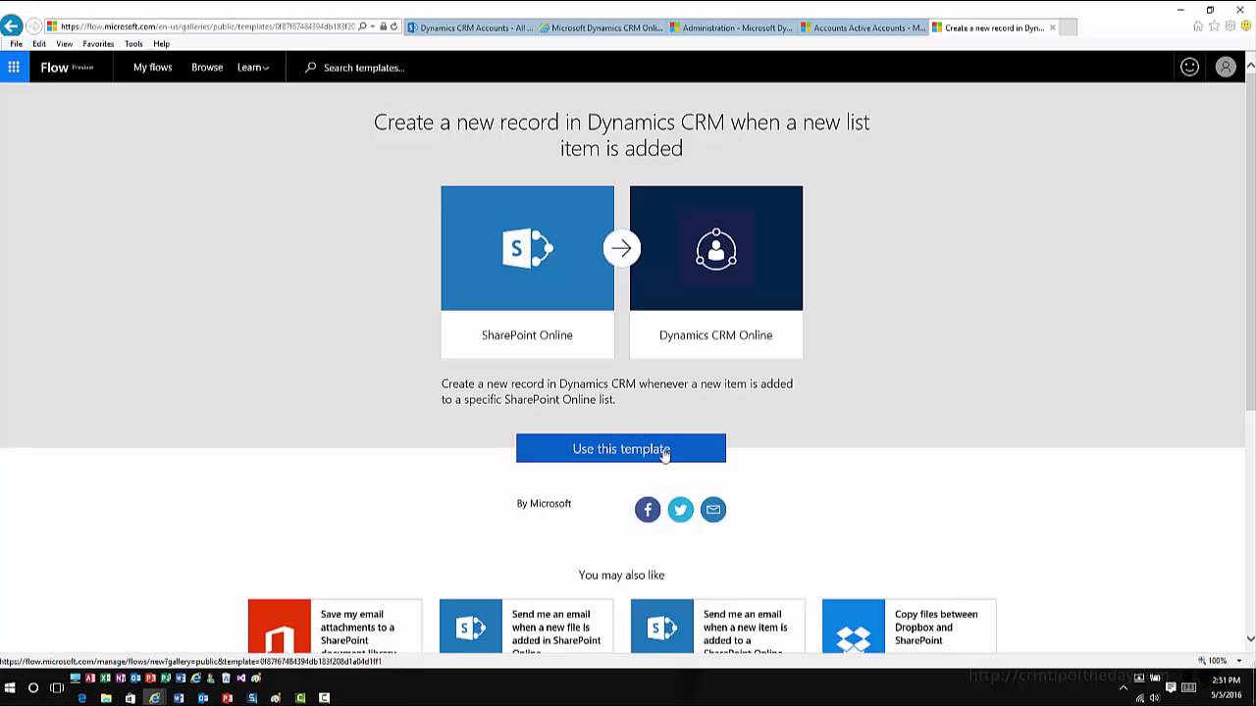Show hidden system tray icons

click(1124, 687)
